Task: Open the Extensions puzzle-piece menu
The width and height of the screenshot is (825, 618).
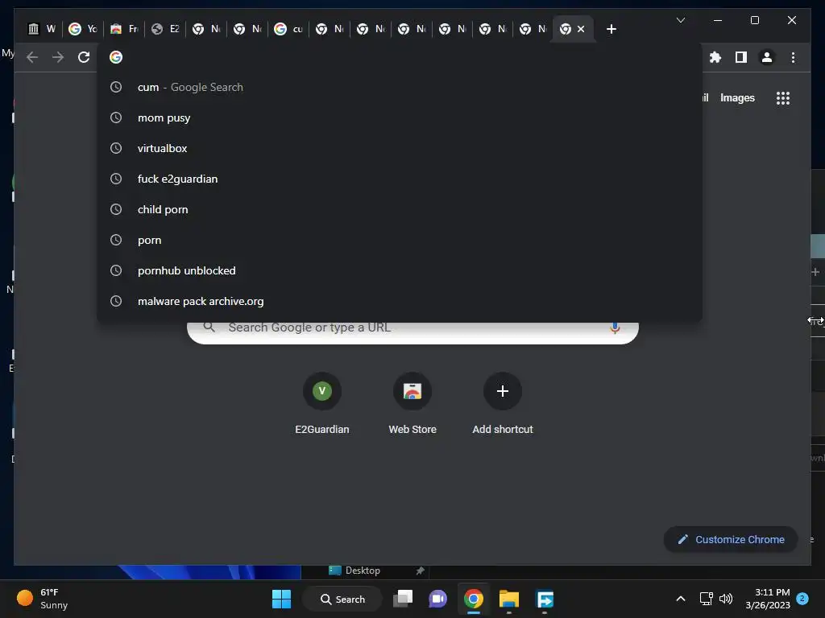Action: [715, 57]
